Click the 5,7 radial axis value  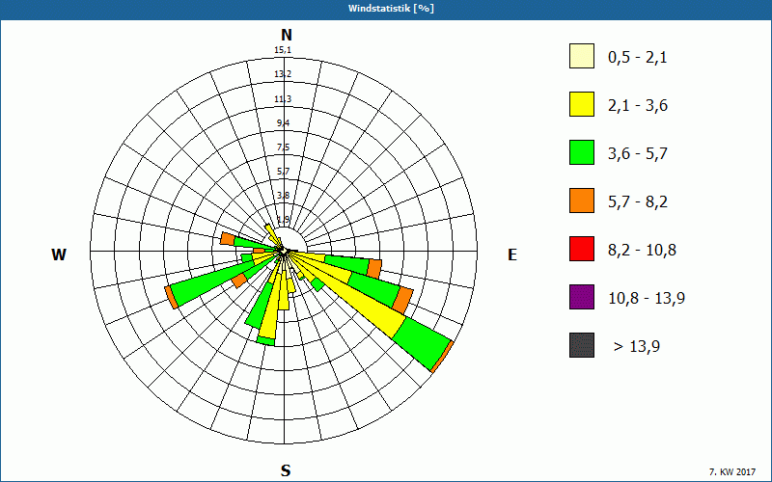pyautogui.click(x=283, y=172)
